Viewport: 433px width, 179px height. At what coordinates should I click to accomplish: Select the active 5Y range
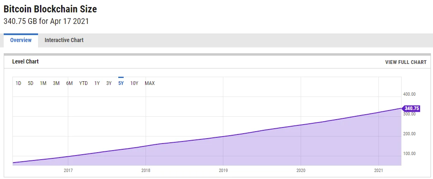(121, 83)
